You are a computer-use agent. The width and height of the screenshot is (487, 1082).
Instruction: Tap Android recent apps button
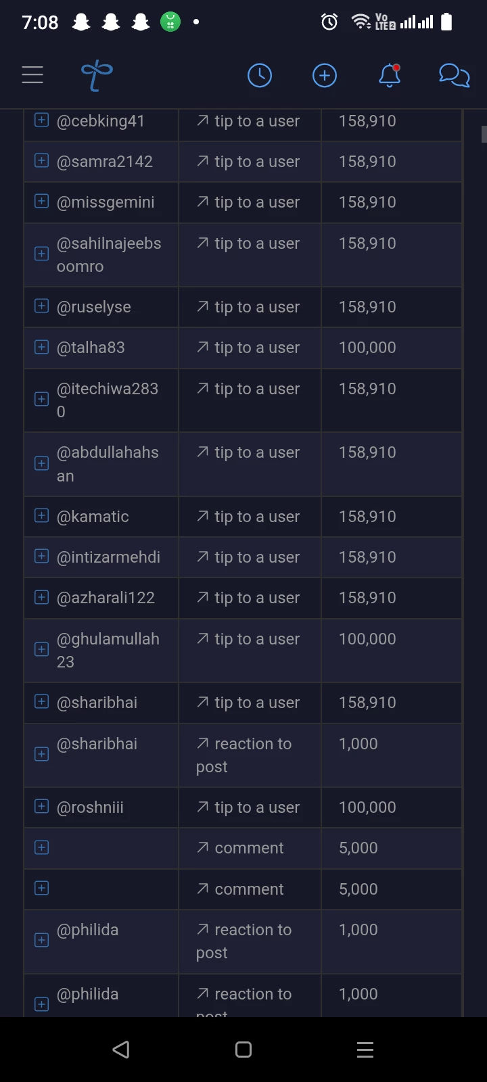pyautogui.click(x=365, y=1050)
